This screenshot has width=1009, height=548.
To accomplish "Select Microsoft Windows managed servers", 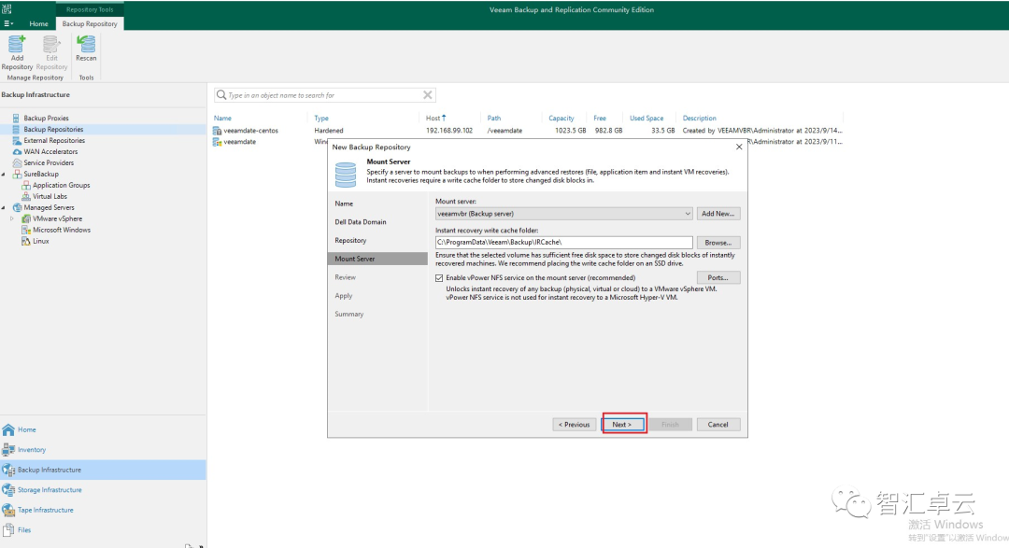I will (x=62, y=230).
